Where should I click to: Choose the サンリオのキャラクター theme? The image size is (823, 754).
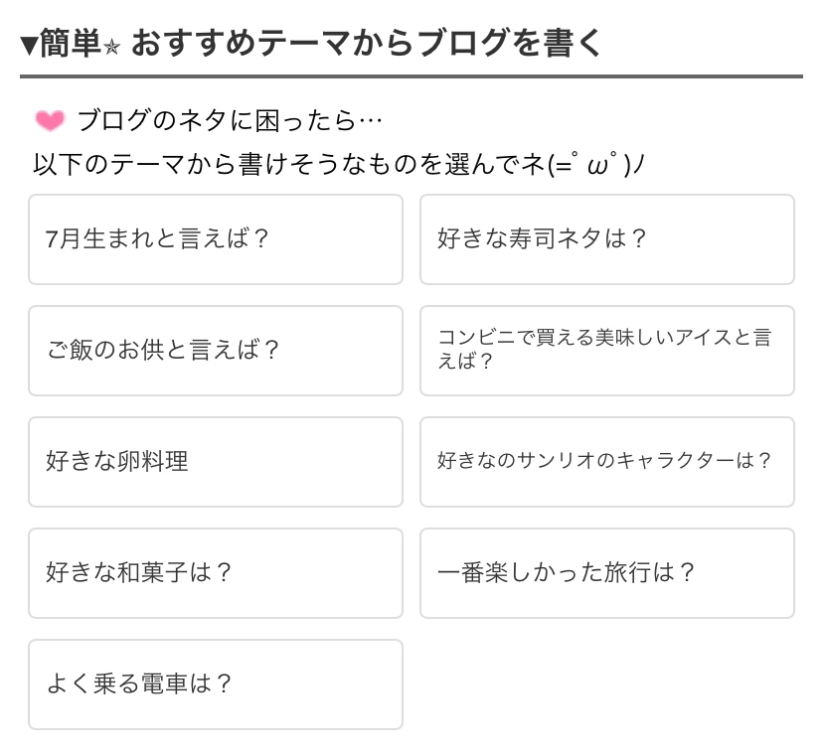(606, 462)
